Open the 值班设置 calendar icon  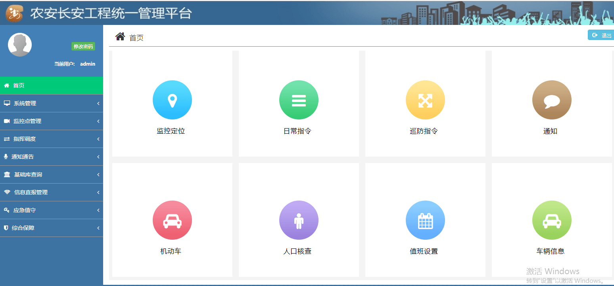[425, 220]
